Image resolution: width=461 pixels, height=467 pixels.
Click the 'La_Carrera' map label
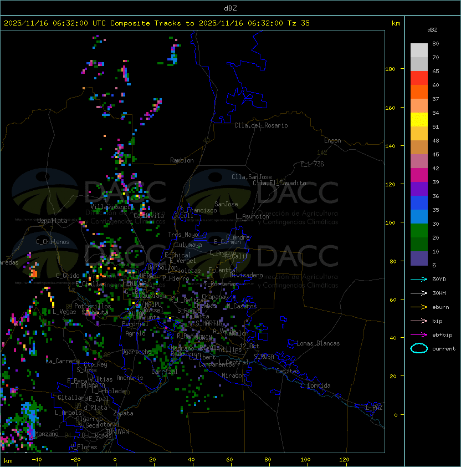tap(62, 361)
